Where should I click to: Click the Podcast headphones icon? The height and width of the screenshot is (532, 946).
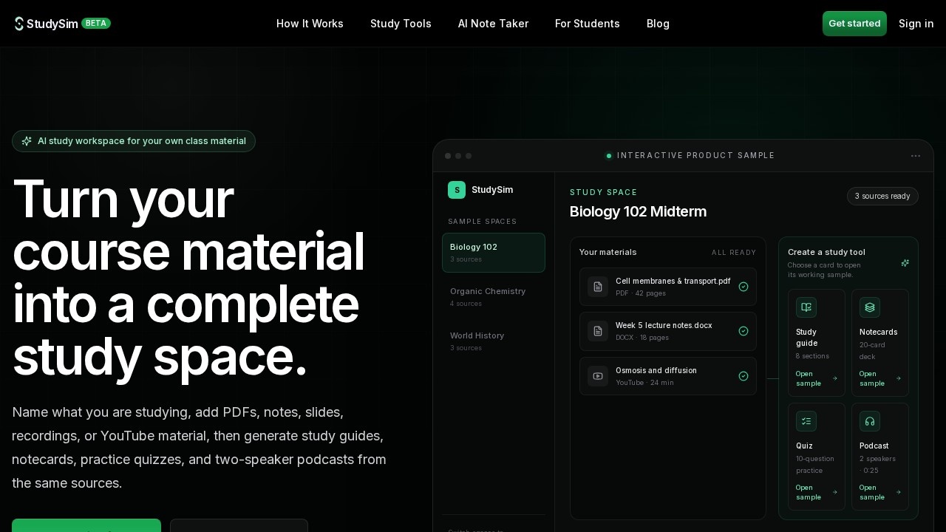(x=870, y=421)
